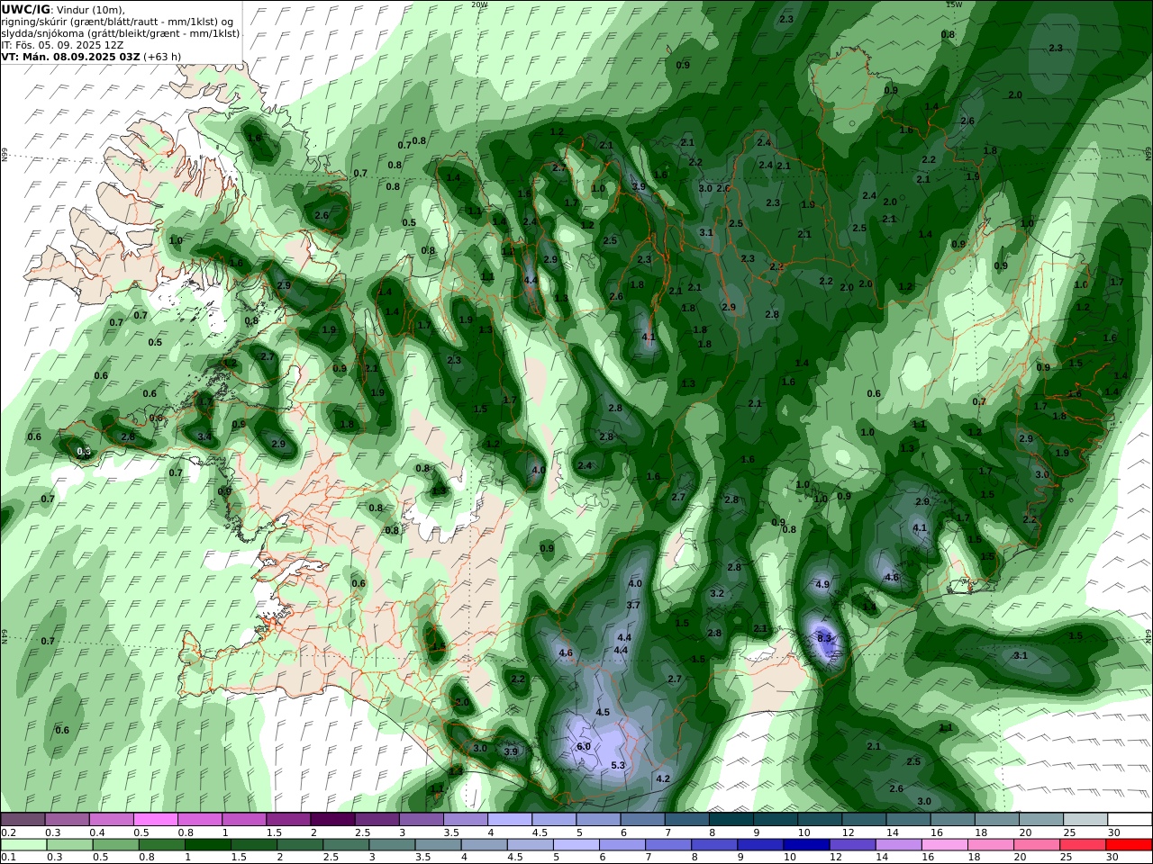Click the dark navy swatch above lower-scale 10 label
The width and height of the screenshot is (1153, 864).
pyautogui.click(x=805, y=845)
